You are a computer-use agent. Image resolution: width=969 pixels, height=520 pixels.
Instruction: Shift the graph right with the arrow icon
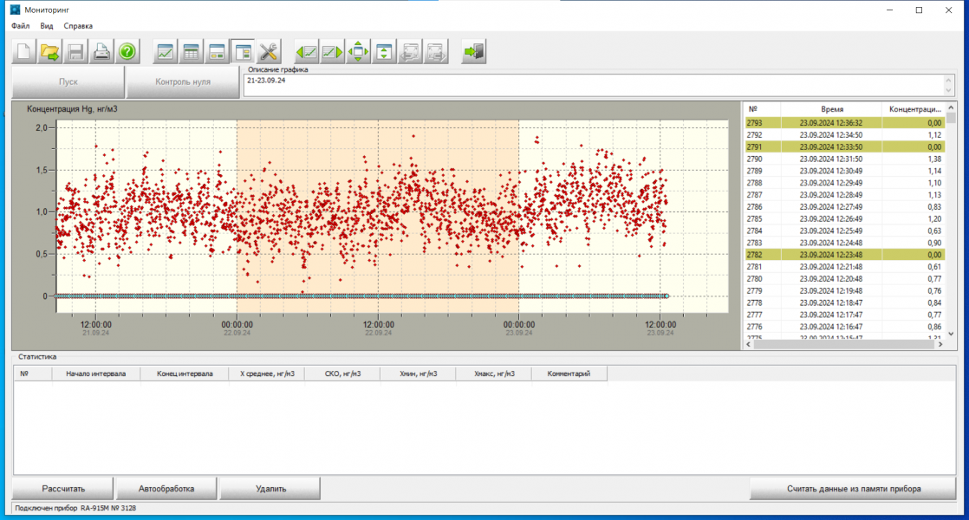click(x=332, y=52)
